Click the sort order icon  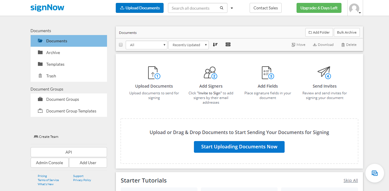215,44
